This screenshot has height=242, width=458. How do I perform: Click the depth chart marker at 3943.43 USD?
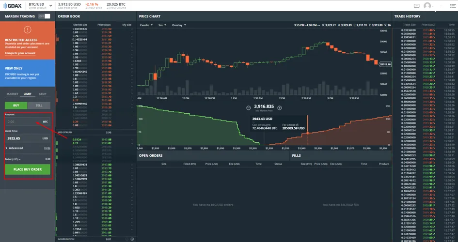[307, 133]
